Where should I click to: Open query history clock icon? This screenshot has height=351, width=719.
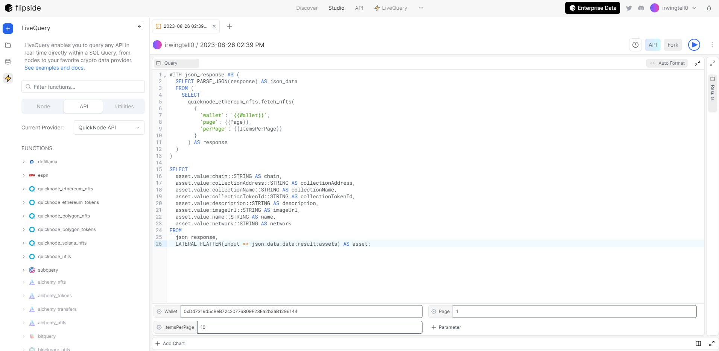[635, 45]
